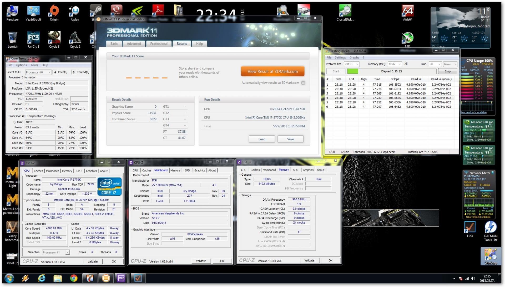Click View Result at 3DMark.com button
This screenshot has height=287, width=505.
click(272, 71)
